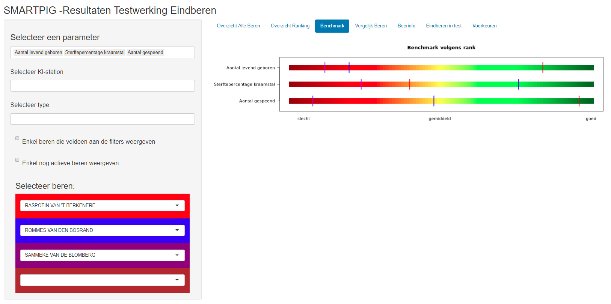Click the 'goed' axis label

coord(591,119)
